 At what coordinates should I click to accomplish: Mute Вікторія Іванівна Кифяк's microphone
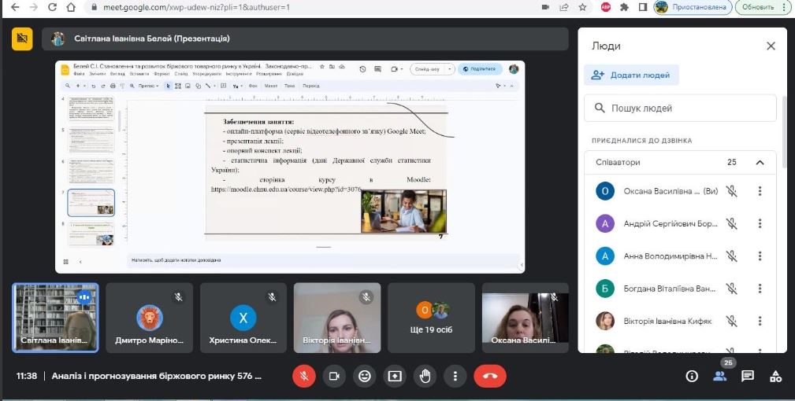731,321
